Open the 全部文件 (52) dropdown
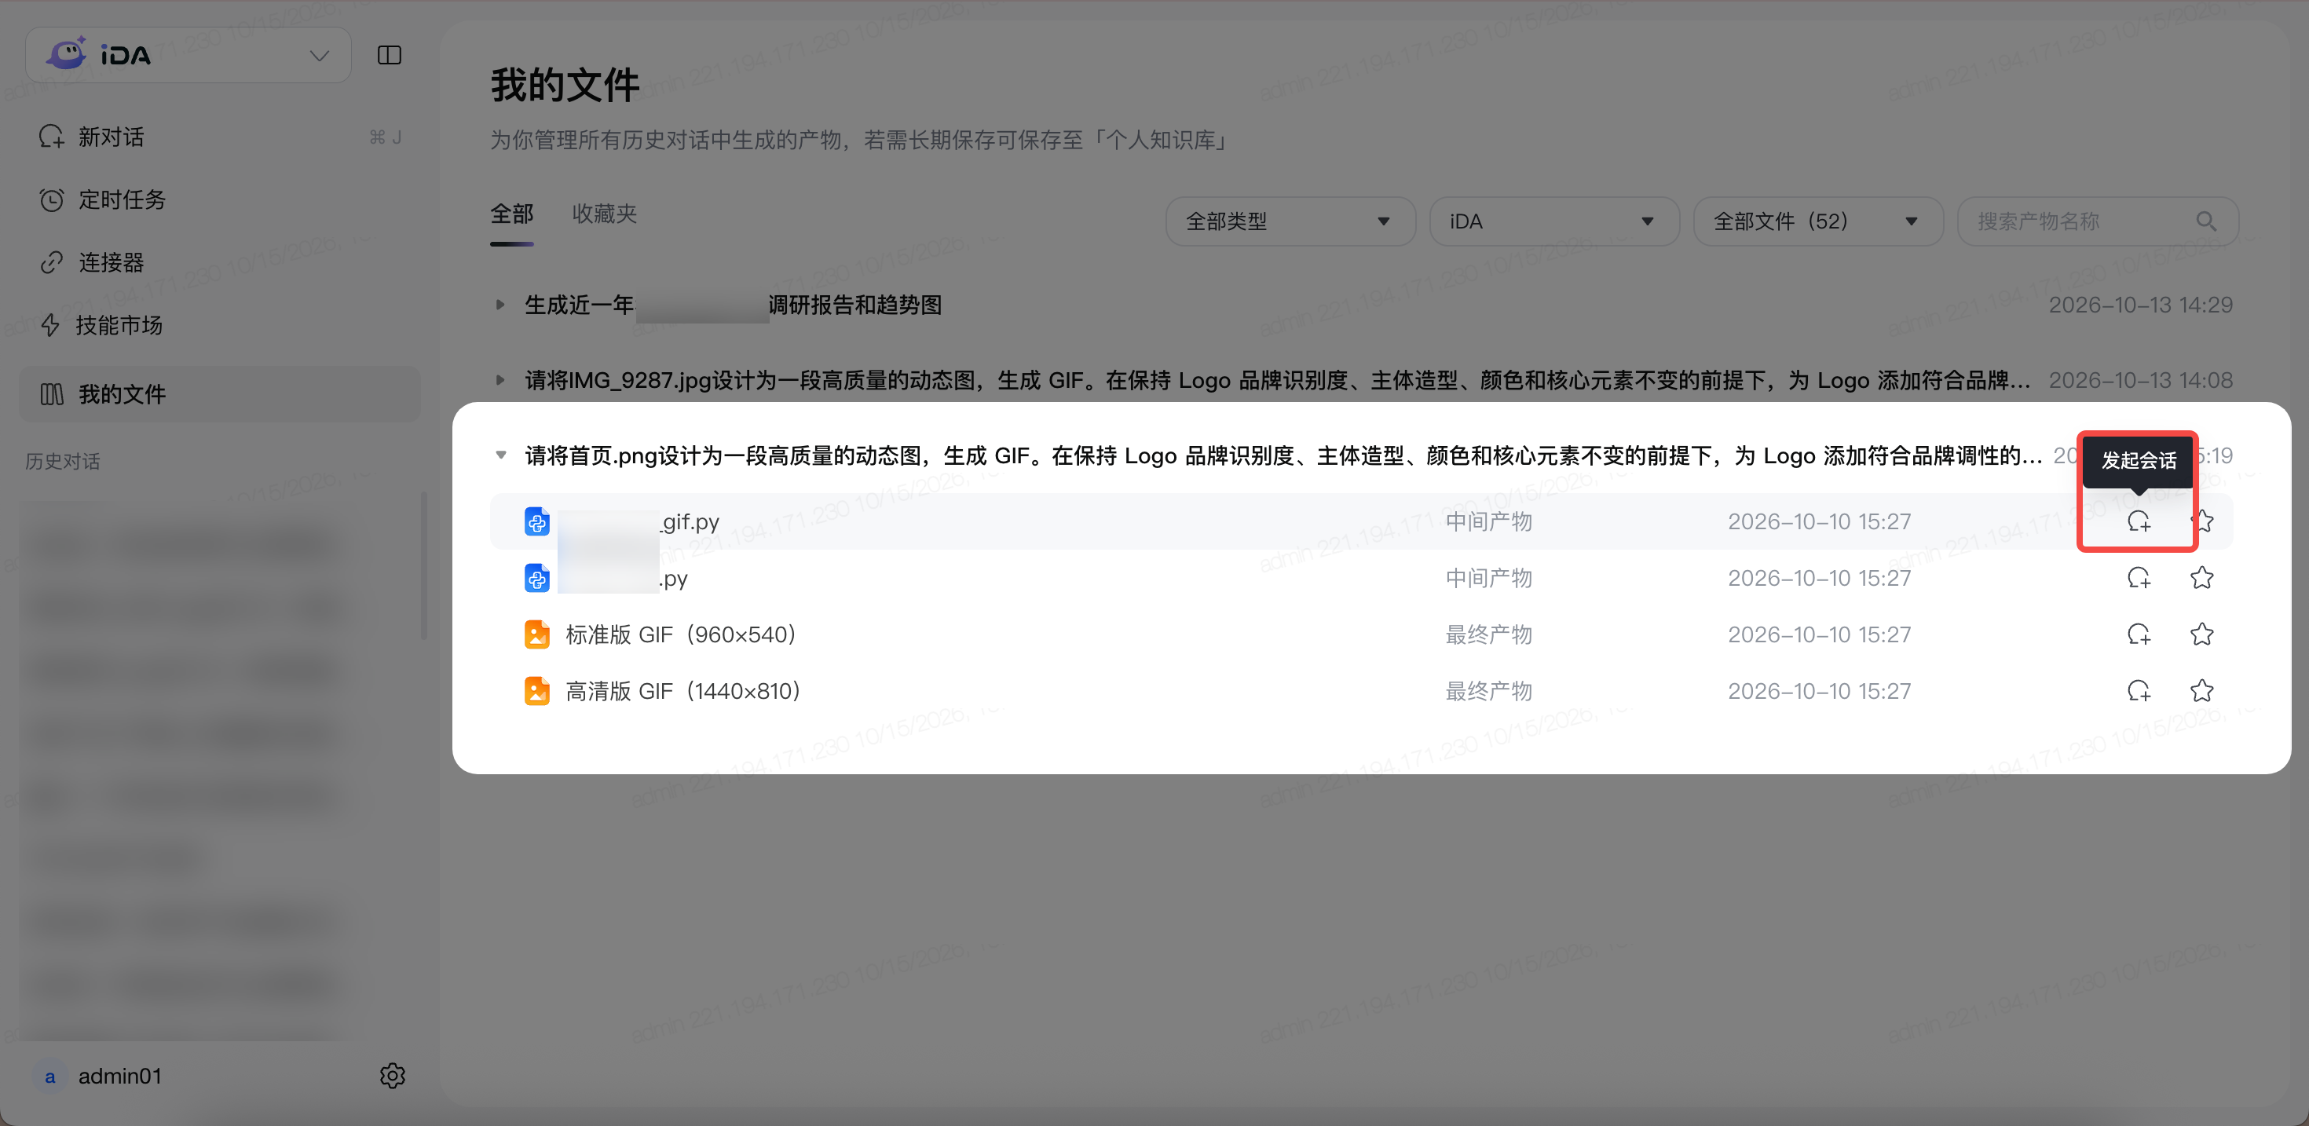Screen dimensions: 2309x1126 point(1818,221)
